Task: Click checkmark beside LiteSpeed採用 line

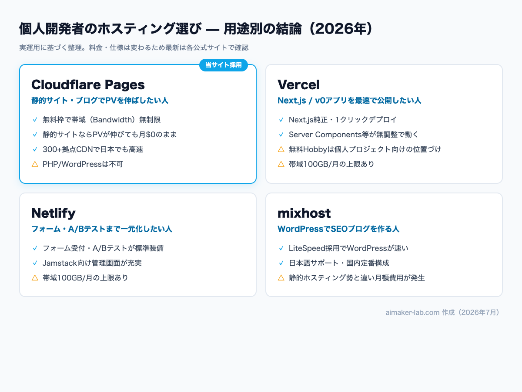Action: pos(281,248)
